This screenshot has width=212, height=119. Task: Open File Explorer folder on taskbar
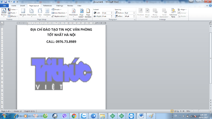click(102, 116)
